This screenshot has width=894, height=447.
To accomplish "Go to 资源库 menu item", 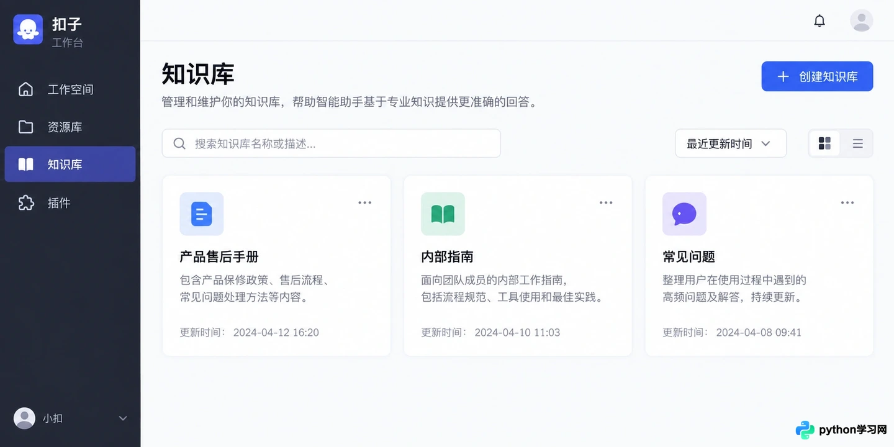I will (70, 127).
